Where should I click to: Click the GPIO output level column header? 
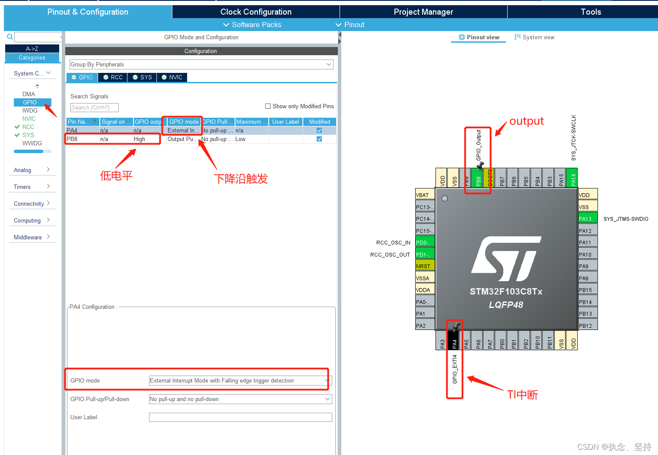click(x=150, y=122)
